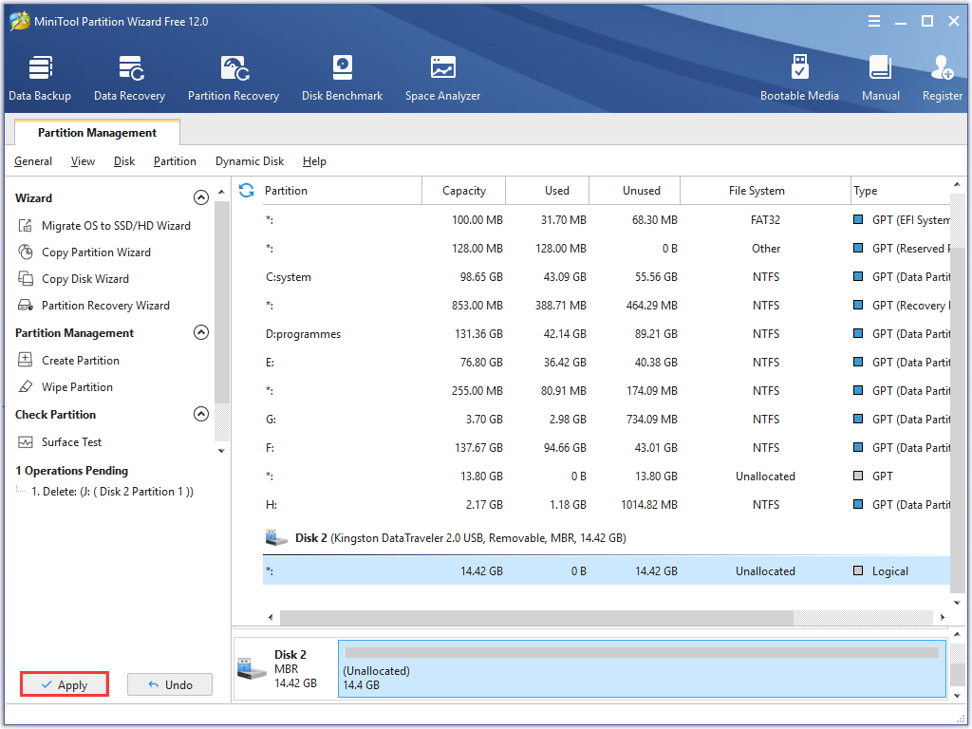Viewport: 972px width, 729px height.
Task: Select Copy Partition Wizard link
Action: tap(96, 252)
